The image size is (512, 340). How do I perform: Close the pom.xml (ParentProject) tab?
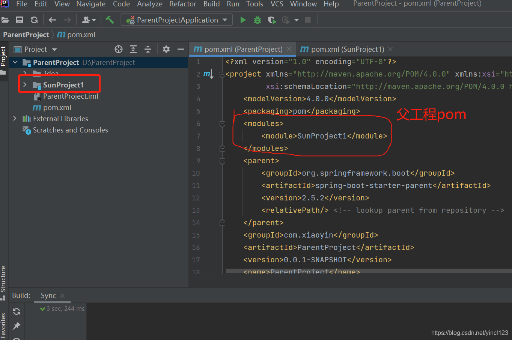(x=289, y=49)
